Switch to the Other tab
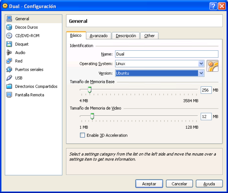228x193 pixels. coord(149,36)
